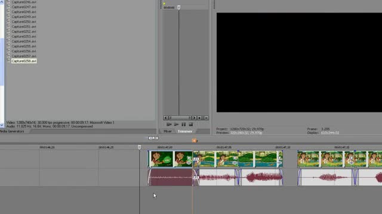
Task: Click the video crossfade between first two clips
Action: tap(196, 159)
